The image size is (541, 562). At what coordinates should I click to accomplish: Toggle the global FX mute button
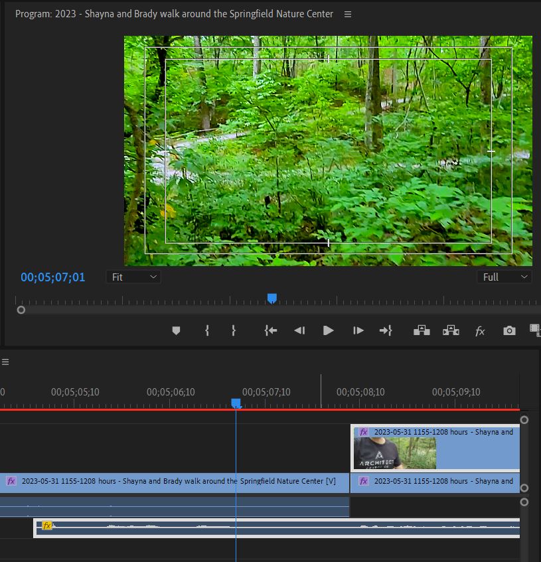480,331
